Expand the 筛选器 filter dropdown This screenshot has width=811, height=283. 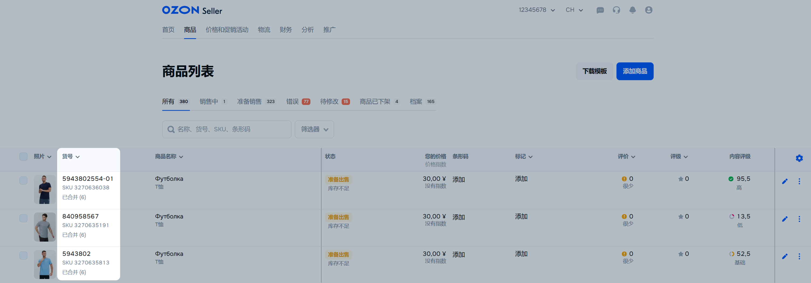(x=314, y=129)
